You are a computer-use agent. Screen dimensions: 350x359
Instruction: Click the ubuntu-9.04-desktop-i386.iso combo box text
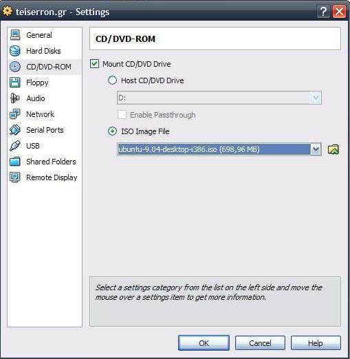coord(189,149)
